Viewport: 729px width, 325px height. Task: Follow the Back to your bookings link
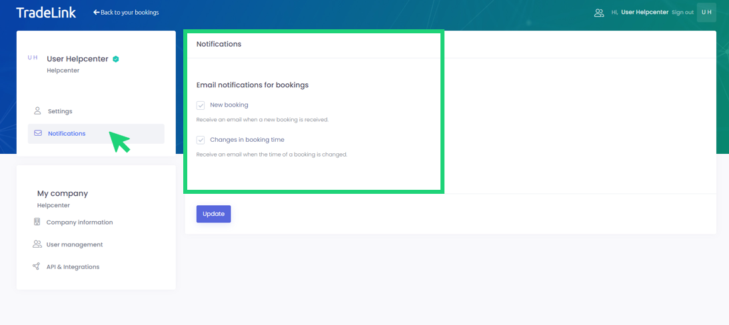coord(129,13)
